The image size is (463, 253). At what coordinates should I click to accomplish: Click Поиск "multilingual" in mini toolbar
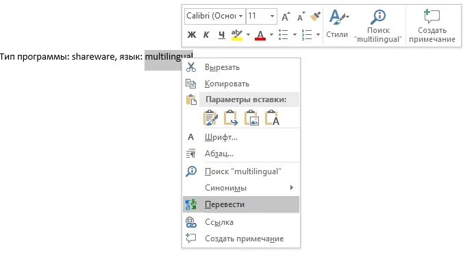click(x=378, y=26)
